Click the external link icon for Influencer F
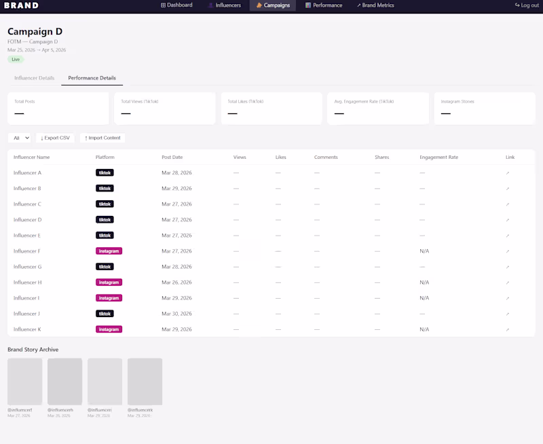The width and height of the screenshot is (543, 444). (x=508, y=251)
